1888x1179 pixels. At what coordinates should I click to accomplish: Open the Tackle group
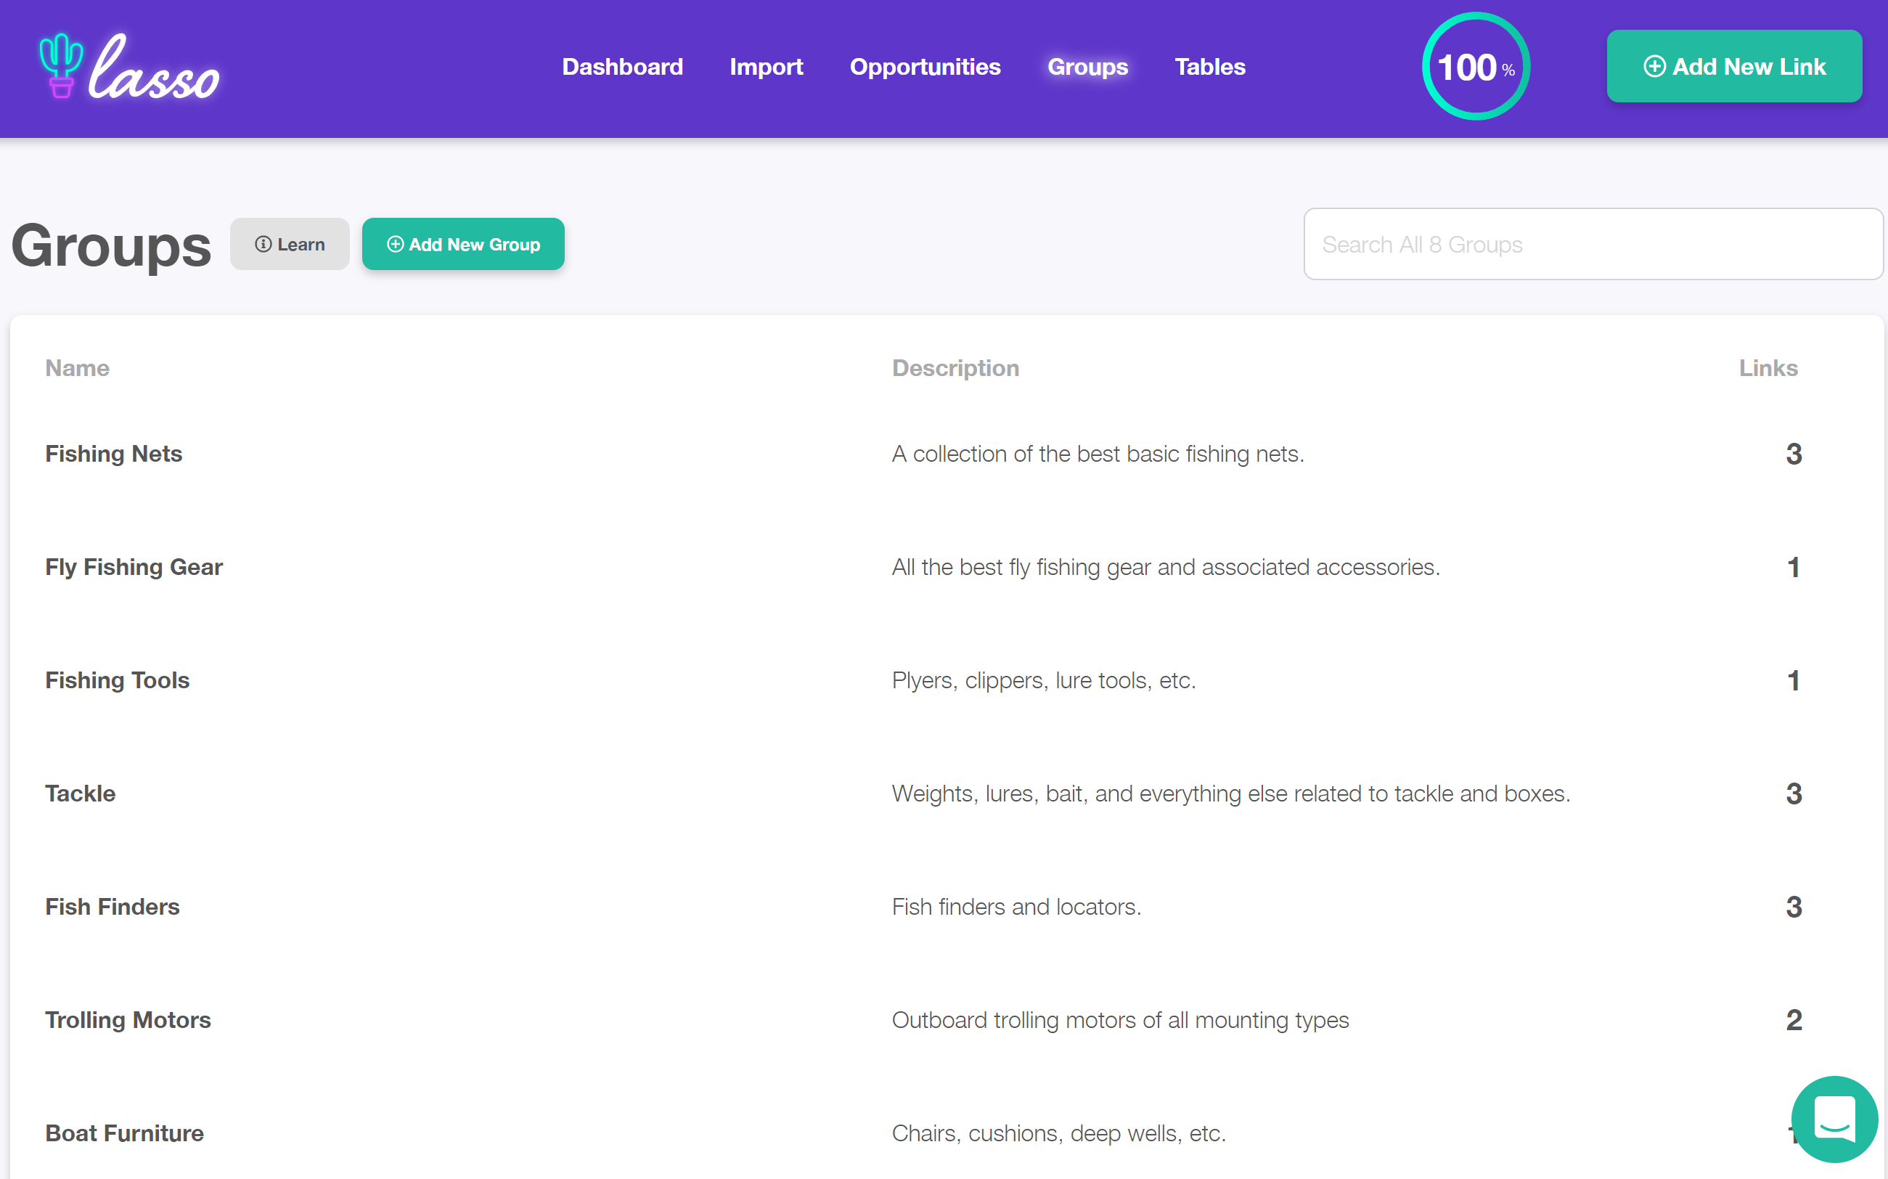[81, 793]
